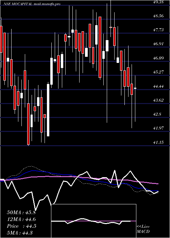This screenshot has width=170, height=238.
Task: Click the 46.09 price axis label
Action: pos(158,58)
